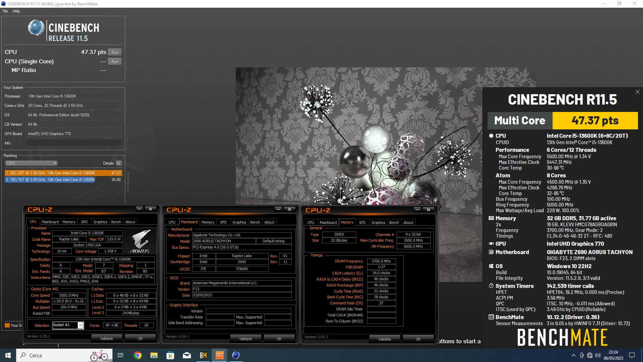Open About tab in first CPU-Z window
643x362 pixels.
click(x=130, y=222)
